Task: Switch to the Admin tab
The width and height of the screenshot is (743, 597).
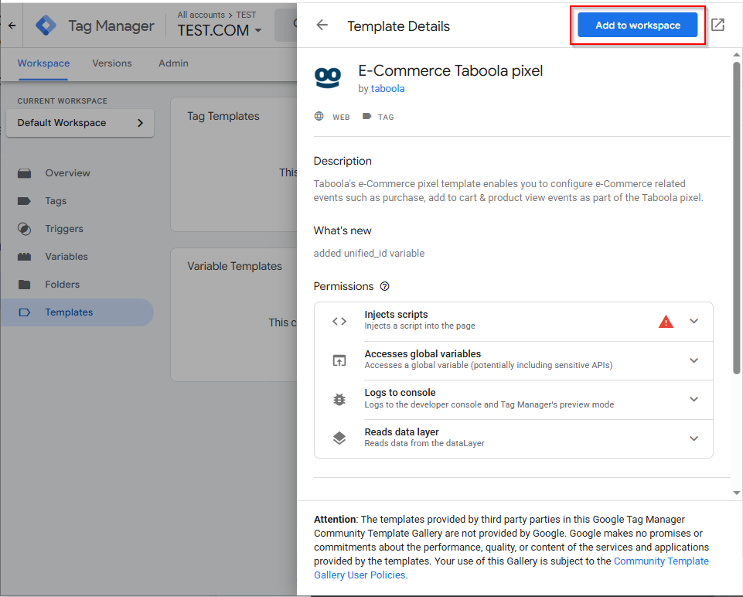Action: tap(173, 63)
